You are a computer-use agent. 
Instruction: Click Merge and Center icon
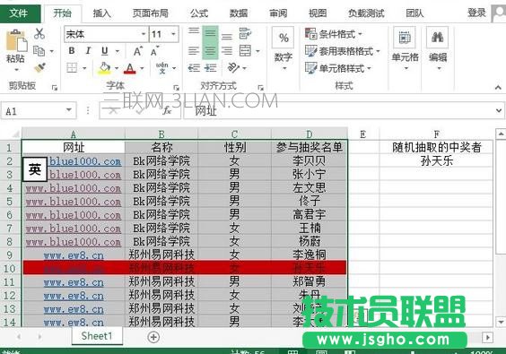(x=245, y=51)
